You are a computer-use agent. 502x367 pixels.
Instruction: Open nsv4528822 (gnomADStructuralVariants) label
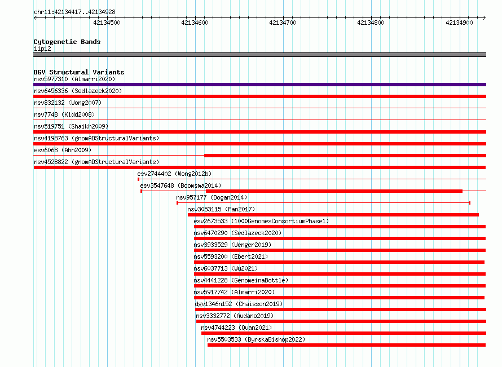tap(96, 162)
